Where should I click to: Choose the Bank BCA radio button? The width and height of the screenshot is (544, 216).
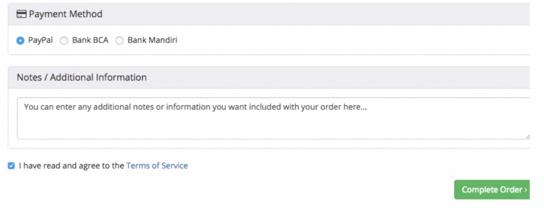(64, 40)
